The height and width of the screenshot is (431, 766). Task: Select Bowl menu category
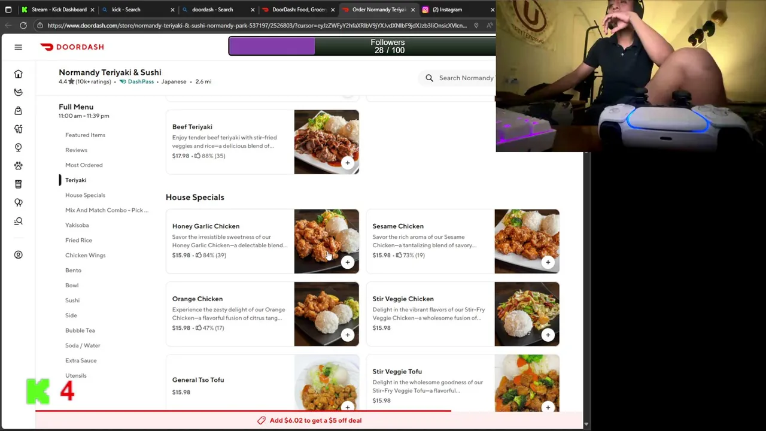[72, 285]
